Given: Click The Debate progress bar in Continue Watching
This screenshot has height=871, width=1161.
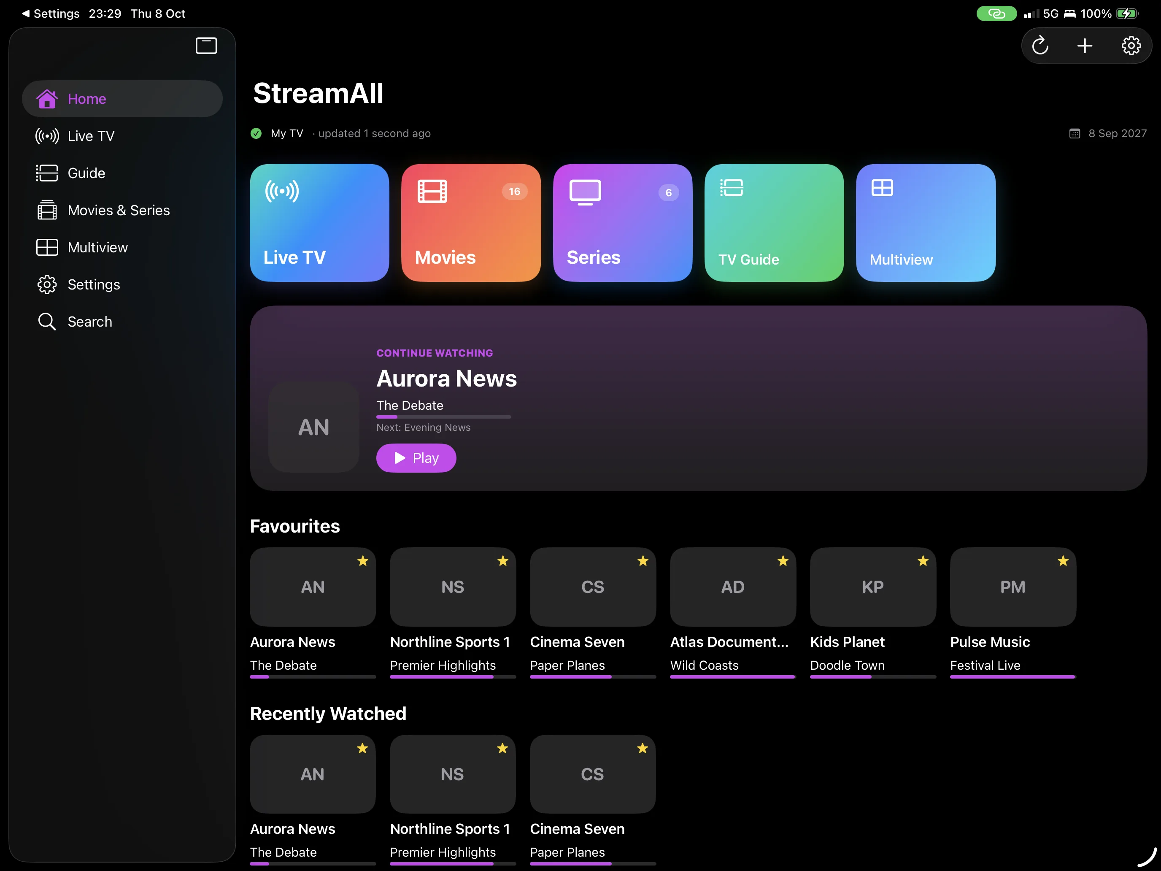Looking at the screenshot, I should point(443,417).
